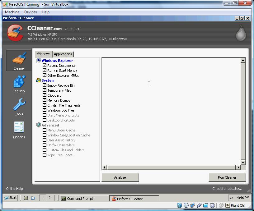This screenshot has width=254, height=211.
Task: Open the Options checklist section
Action: click(x=19, y=130)
